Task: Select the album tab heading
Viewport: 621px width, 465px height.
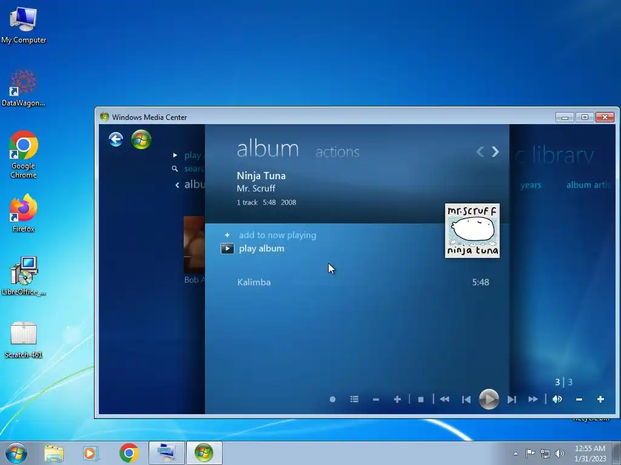Action: click(267, 149)
